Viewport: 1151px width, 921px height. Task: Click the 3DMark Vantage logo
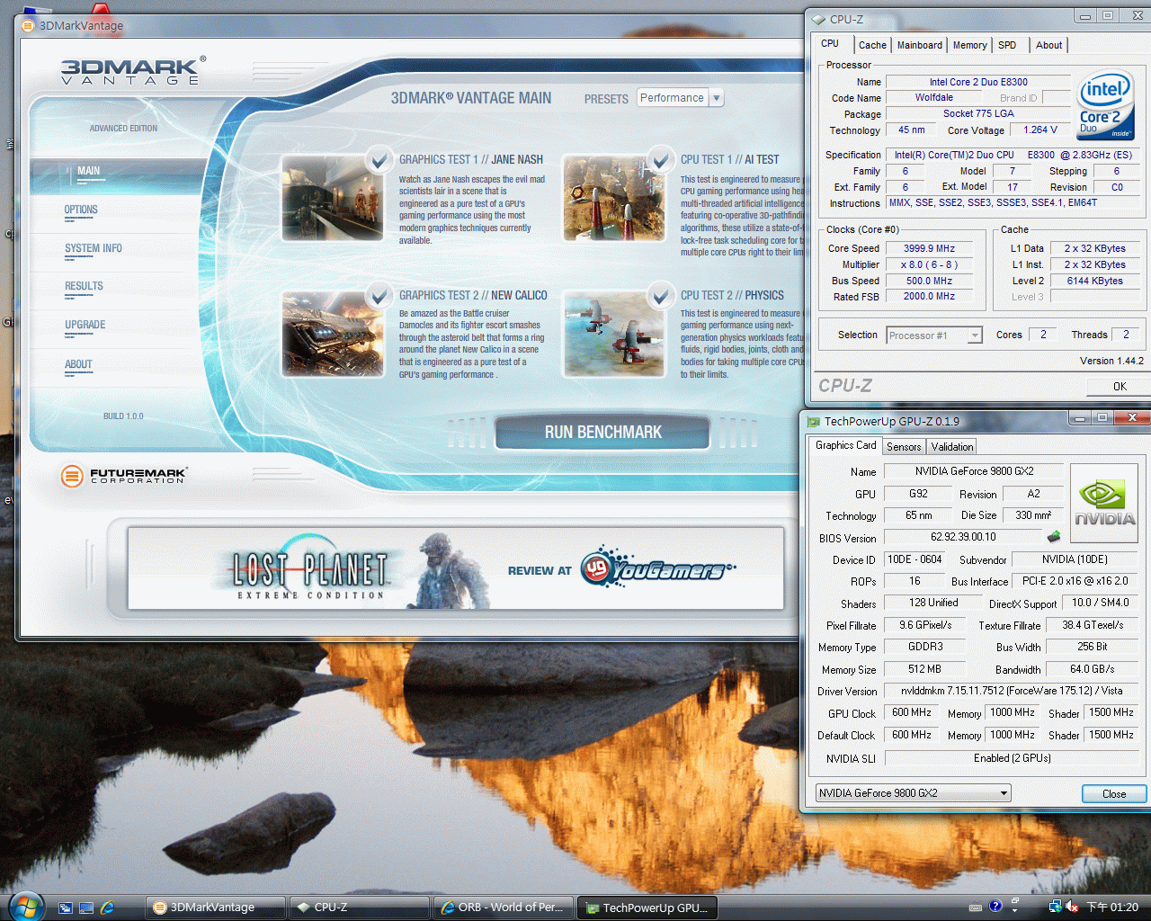[132, 70]
